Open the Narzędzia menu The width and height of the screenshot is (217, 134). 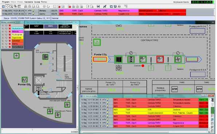click(x=28, y=2)
